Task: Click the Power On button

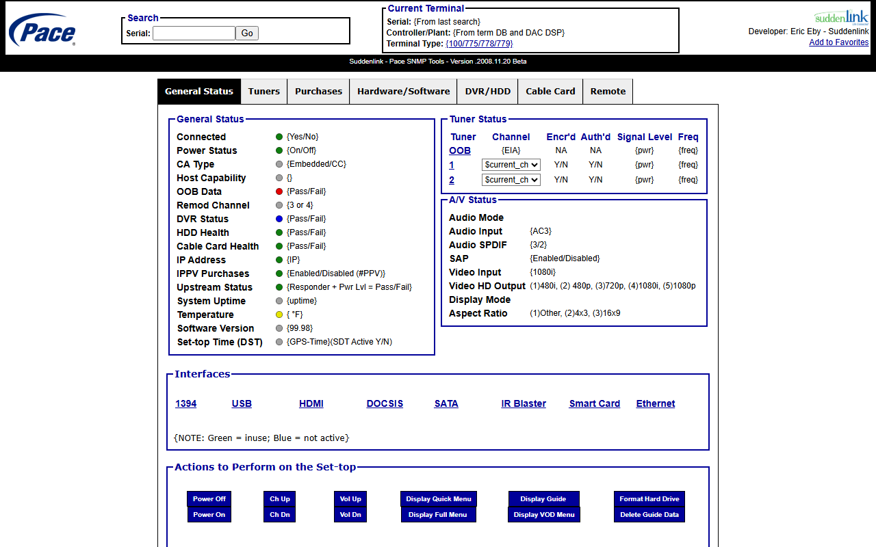Action: click(209, 515)
